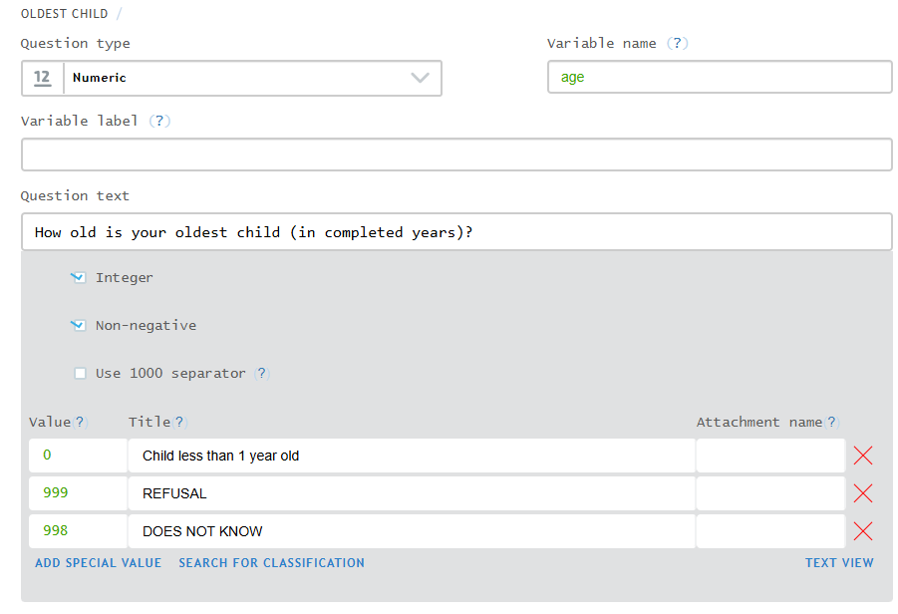Click the Variable name field containing age
The height and width of the screenshot is (614, 898).
click(x=720, y=78)
